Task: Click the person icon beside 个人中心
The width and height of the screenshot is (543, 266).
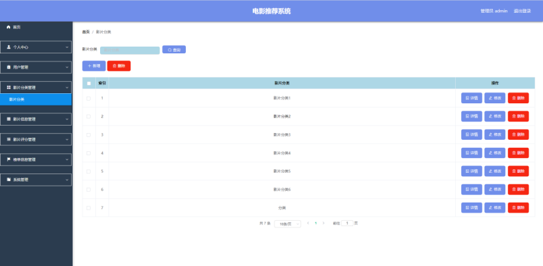Action: click(x=9, y=47)
